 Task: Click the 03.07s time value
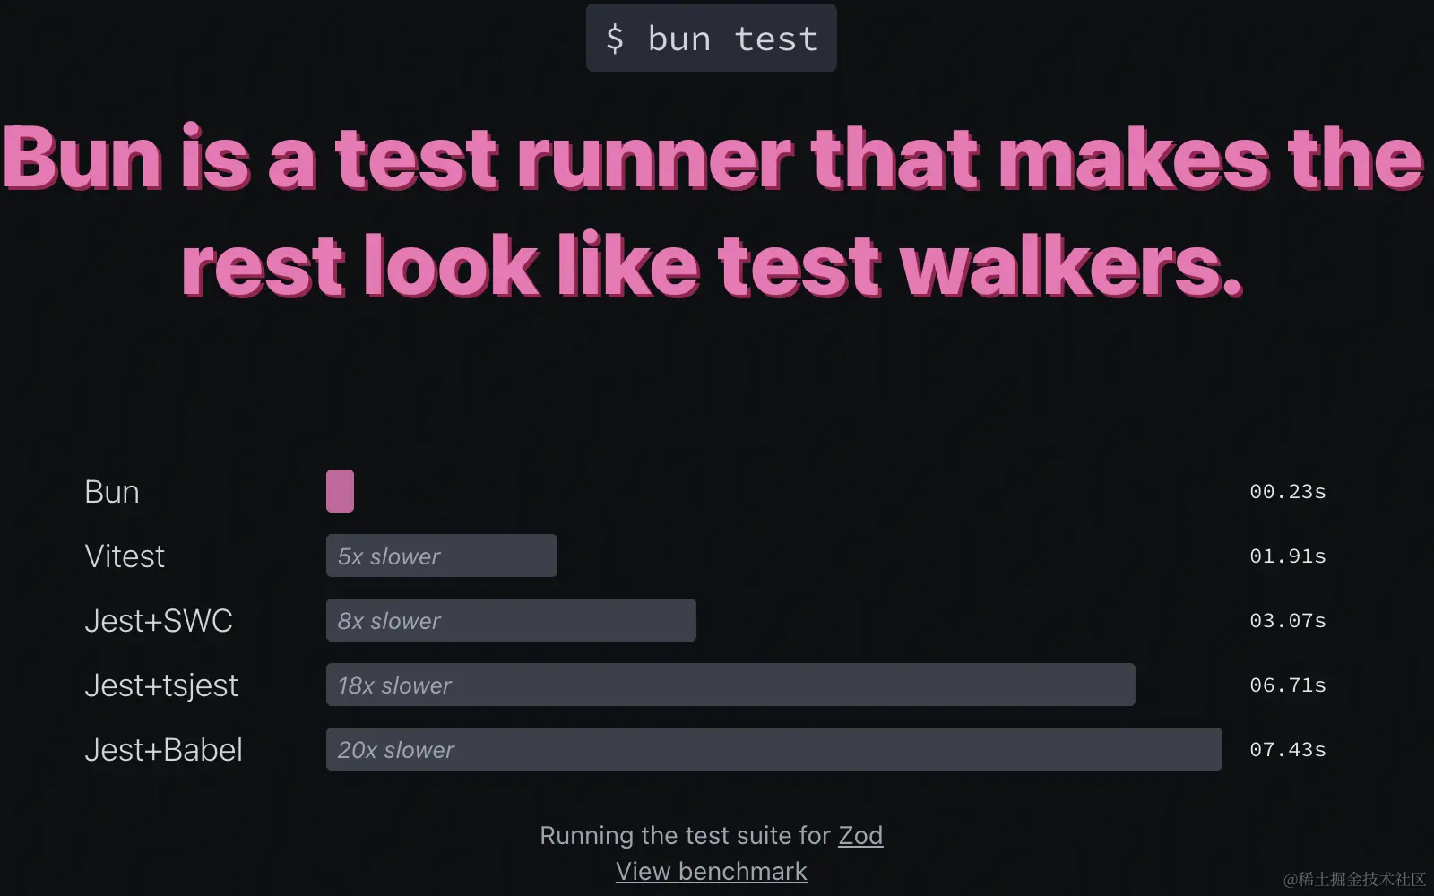tap(1288, 621)
